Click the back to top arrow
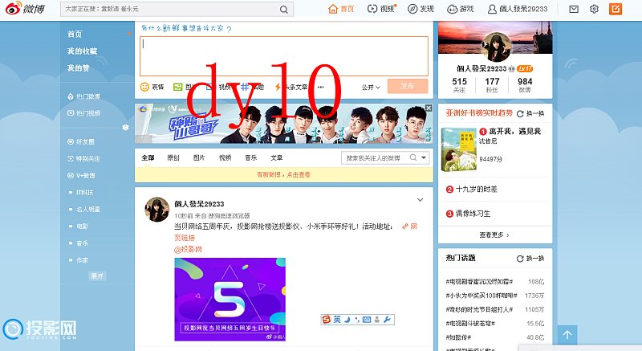The width and height of the screenshot is (642, 351). (x=567, y=335)
